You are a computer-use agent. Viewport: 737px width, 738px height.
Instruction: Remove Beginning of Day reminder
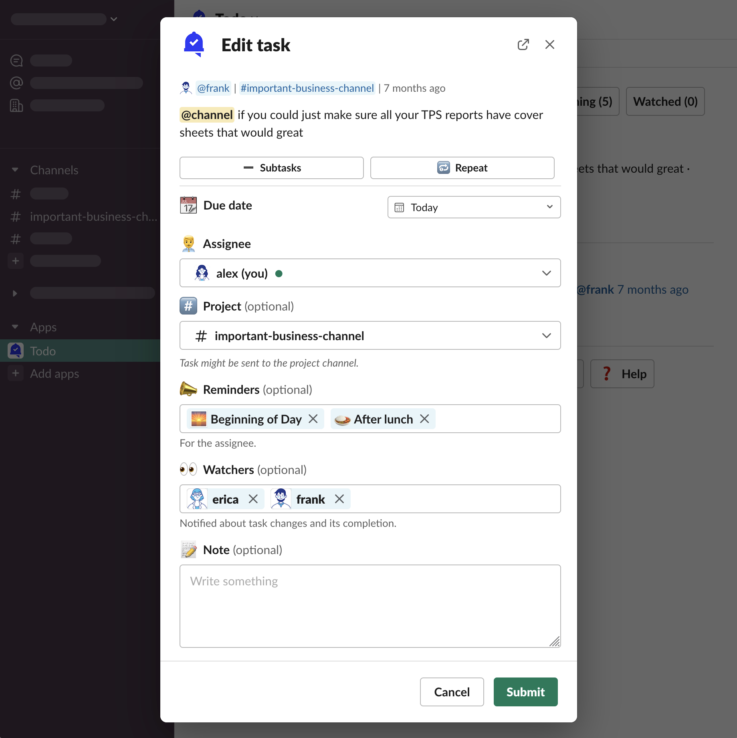[x=313, y=419]
